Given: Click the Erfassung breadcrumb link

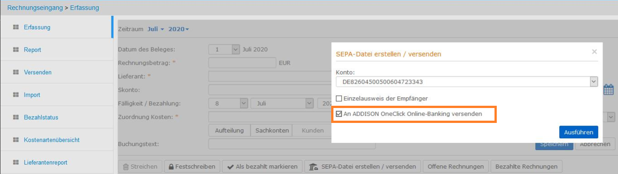Looking at the screenshot, I should pos(85,8).
